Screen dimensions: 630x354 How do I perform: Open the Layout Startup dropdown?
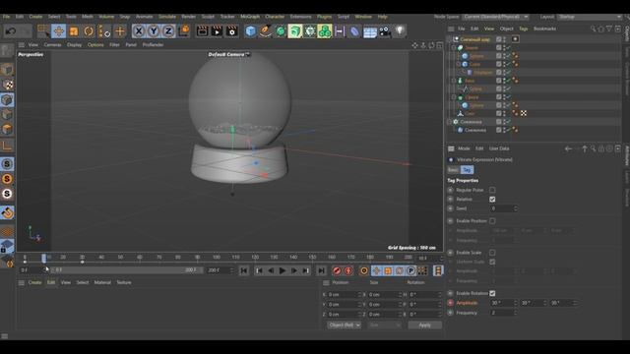pyautogui.click(x=589, y=17)
